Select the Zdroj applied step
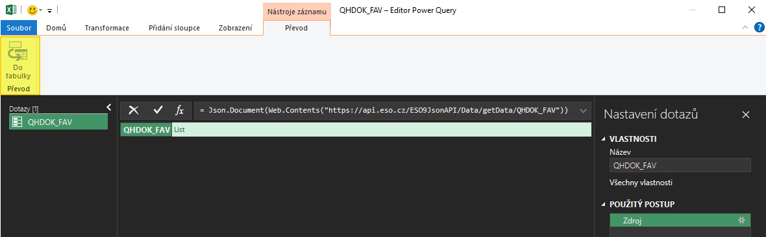Viewport: 766px width, 237px height. point(680,220)
